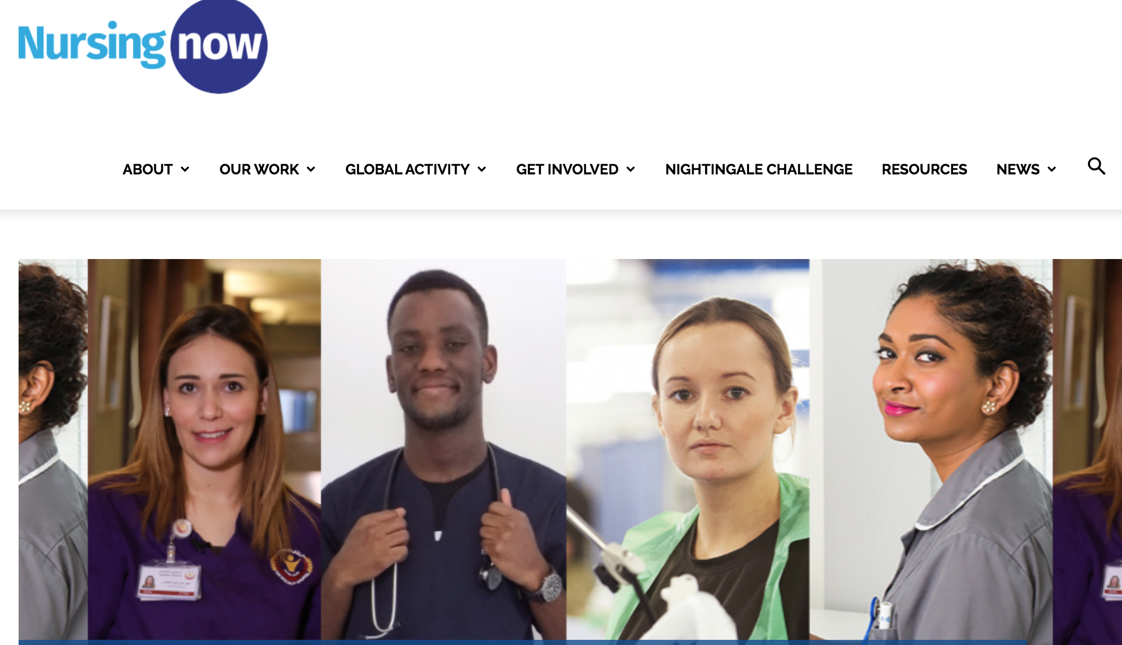
Task: Click the Nursing Now logo
Action: coord(143,46)
